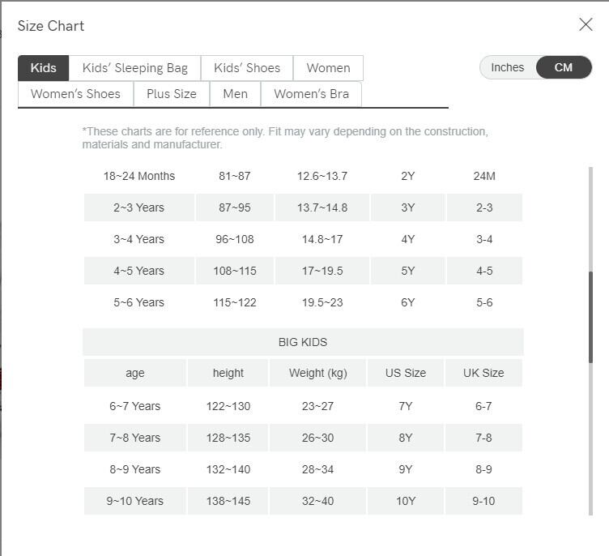This screenshot has width=609, height=556.
Task: Close the Size Chart dialog
Action: (586, 25)
